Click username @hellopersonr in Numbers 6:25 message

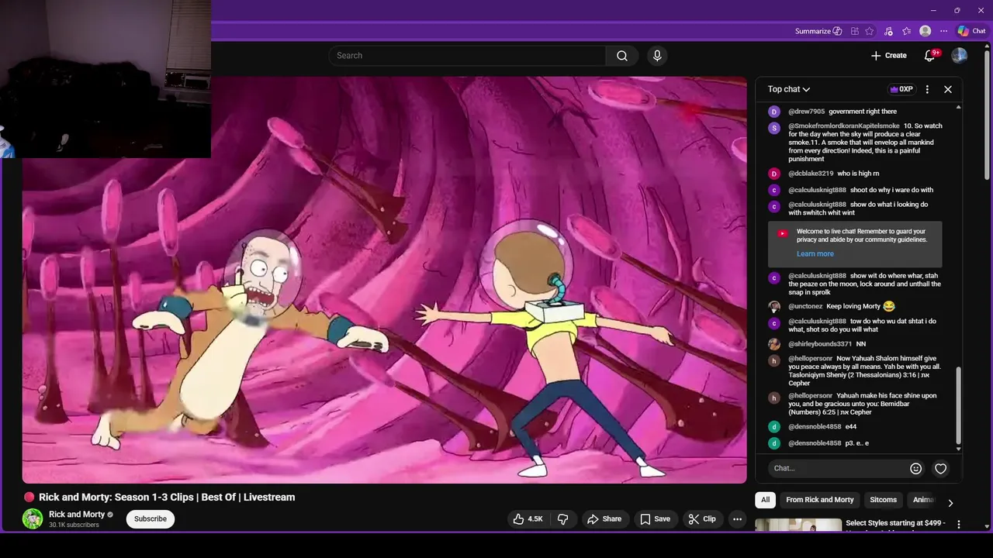point(810,396)
